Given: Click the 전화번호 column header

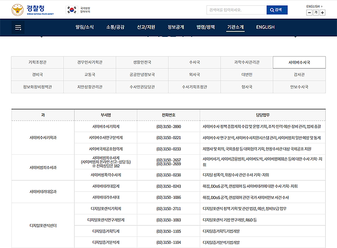Looking at the screenshot, I should click(168, 115).
